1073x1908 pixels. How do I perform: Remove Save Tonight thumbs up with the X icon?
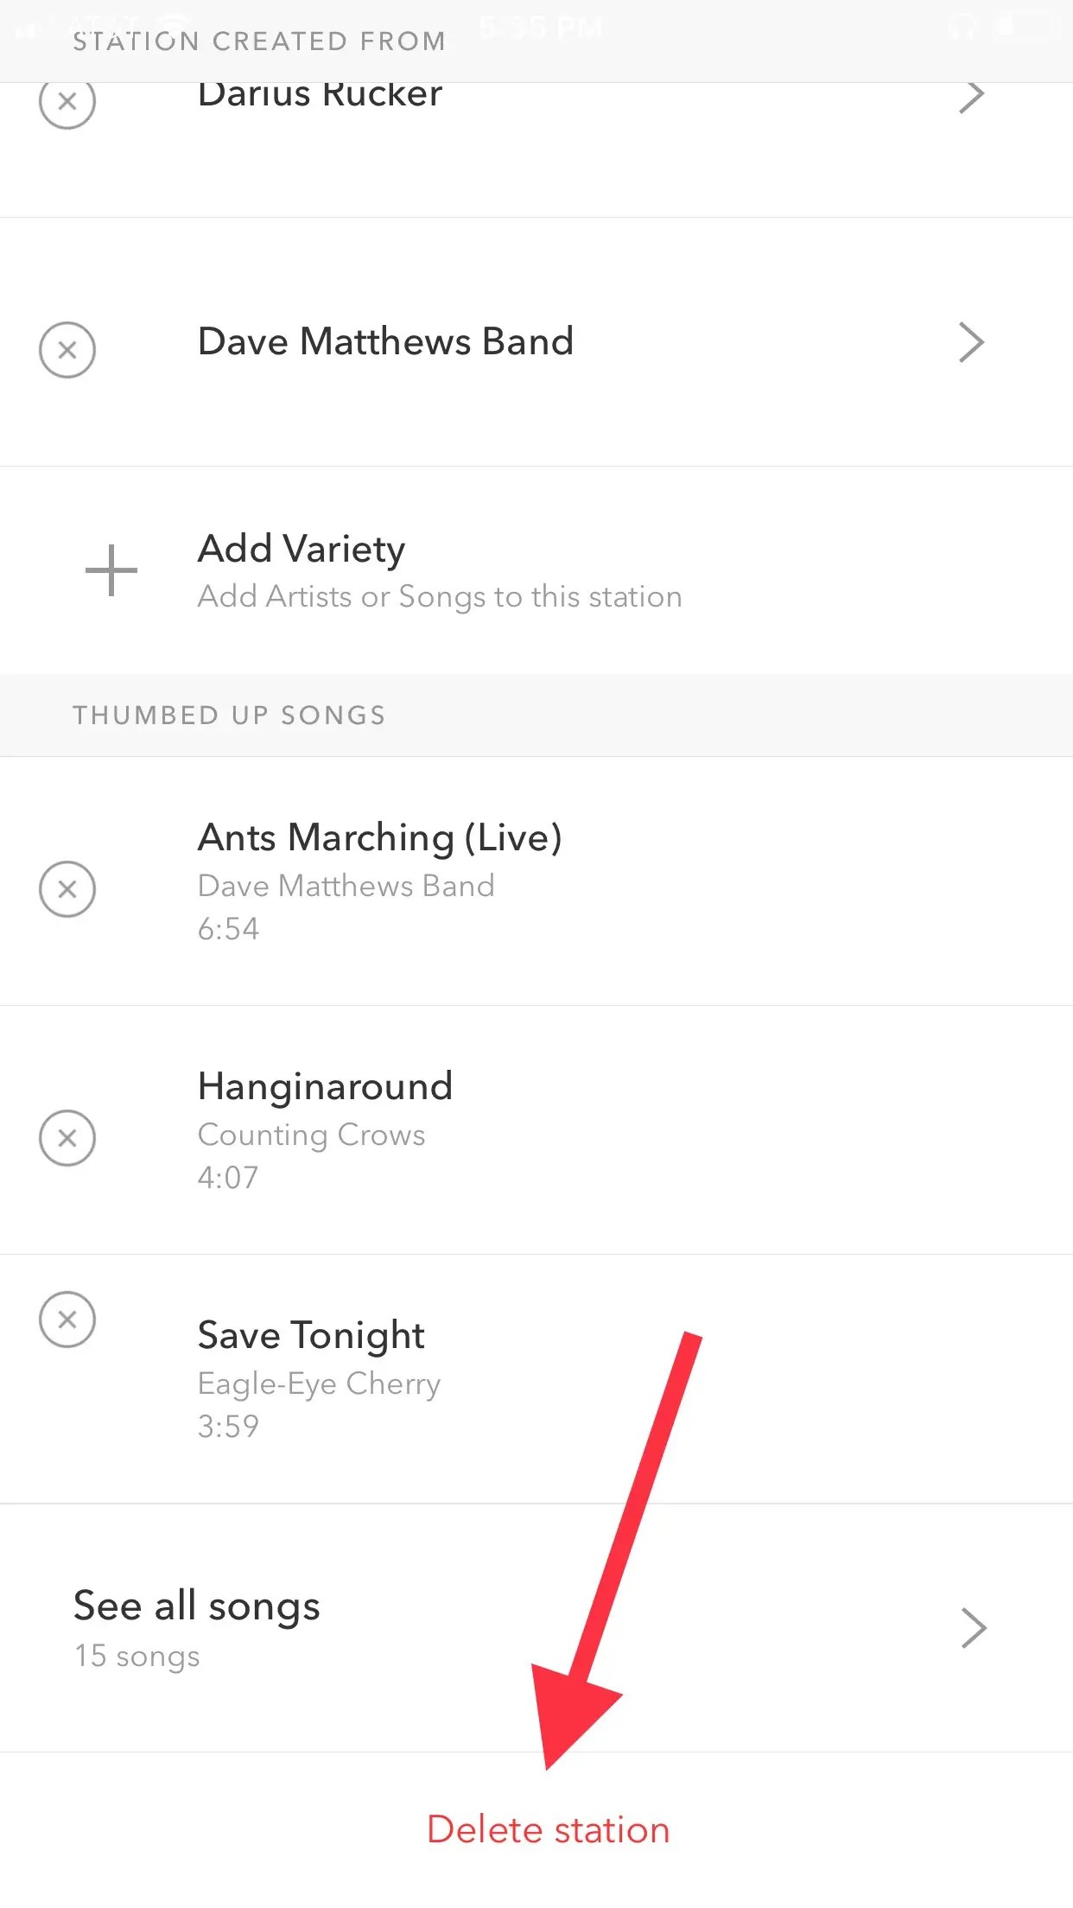click(67, 1320)
